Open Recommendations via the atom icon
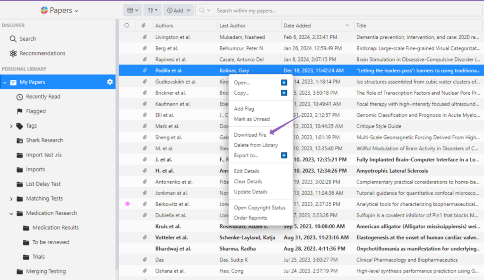The width and height of the screenshot is (484, 280). click(13, 53)
